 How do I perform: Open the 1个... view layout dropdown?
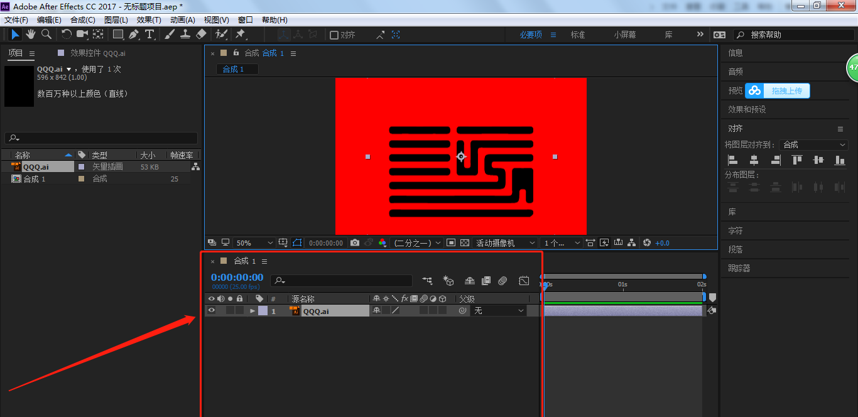(560, 242)
